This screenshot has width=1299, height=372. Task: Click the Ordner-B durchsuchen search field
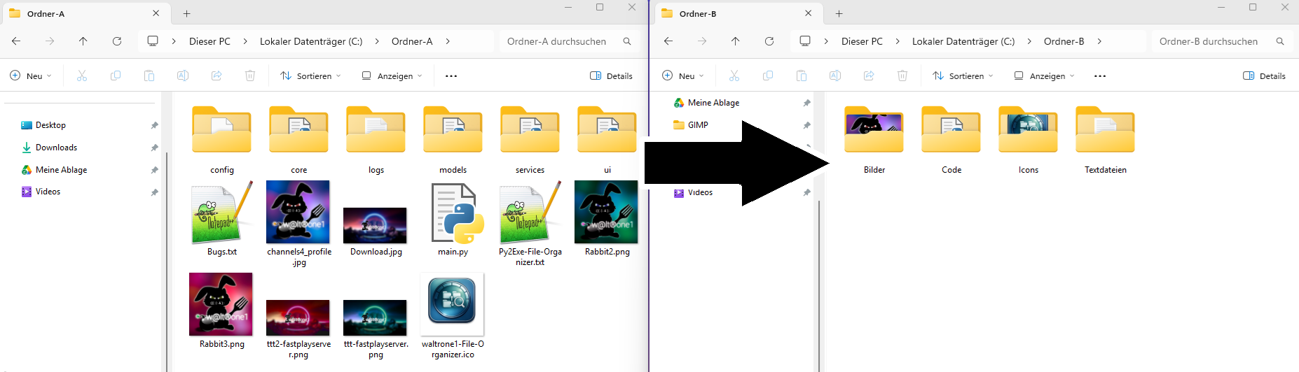pyautogui.click(x=1209, y=41)
